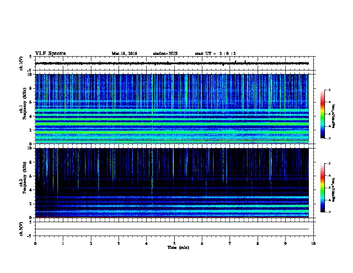Click the time axis tick label "0"
The height and width of the screenshot is (273, 353).
35,243
